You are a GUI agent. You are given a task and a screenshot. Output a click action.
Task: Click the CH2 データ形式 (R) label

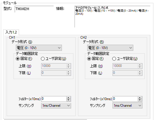pyautogui.click(x=93, y=42)
